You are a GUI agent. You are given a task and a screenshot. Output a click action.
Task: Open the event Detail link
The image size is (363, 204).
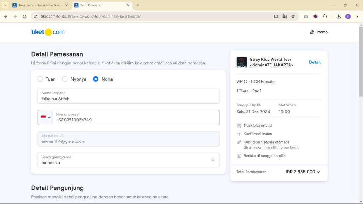click(x=315, y=62)
